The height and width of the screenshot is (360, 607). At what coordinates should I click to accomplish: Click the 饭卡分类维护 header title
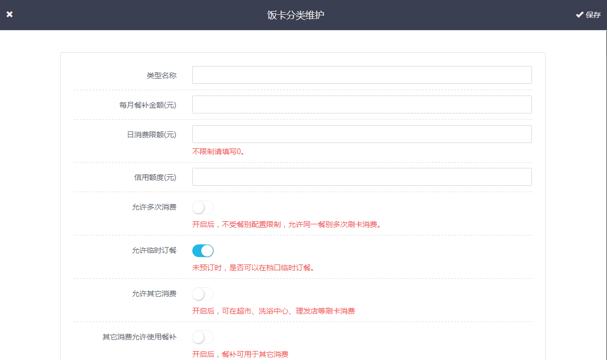[x=295, y=15]
